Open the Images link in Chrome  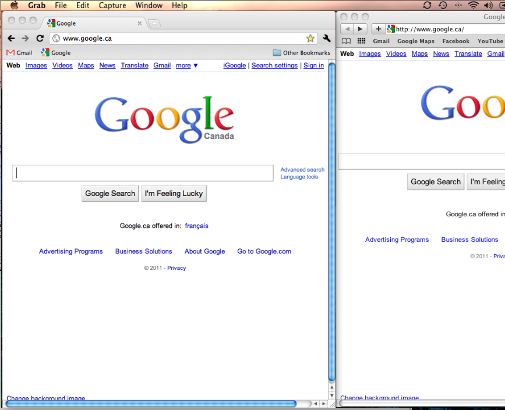point(36,66)
